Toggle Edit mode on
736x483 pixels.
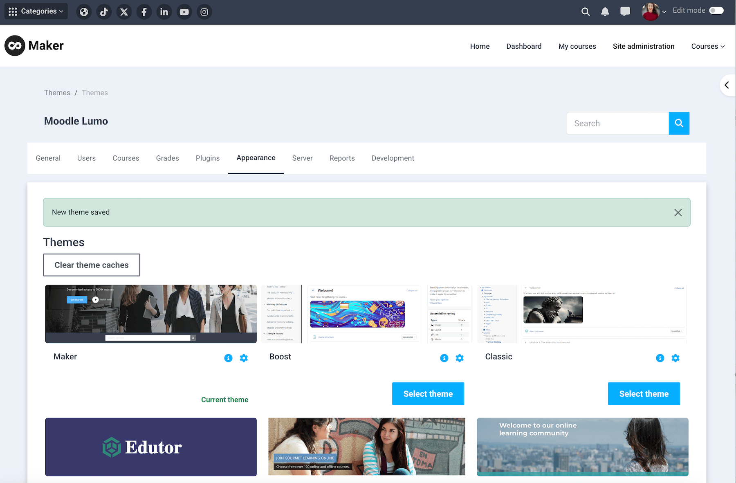pos(716,10)
